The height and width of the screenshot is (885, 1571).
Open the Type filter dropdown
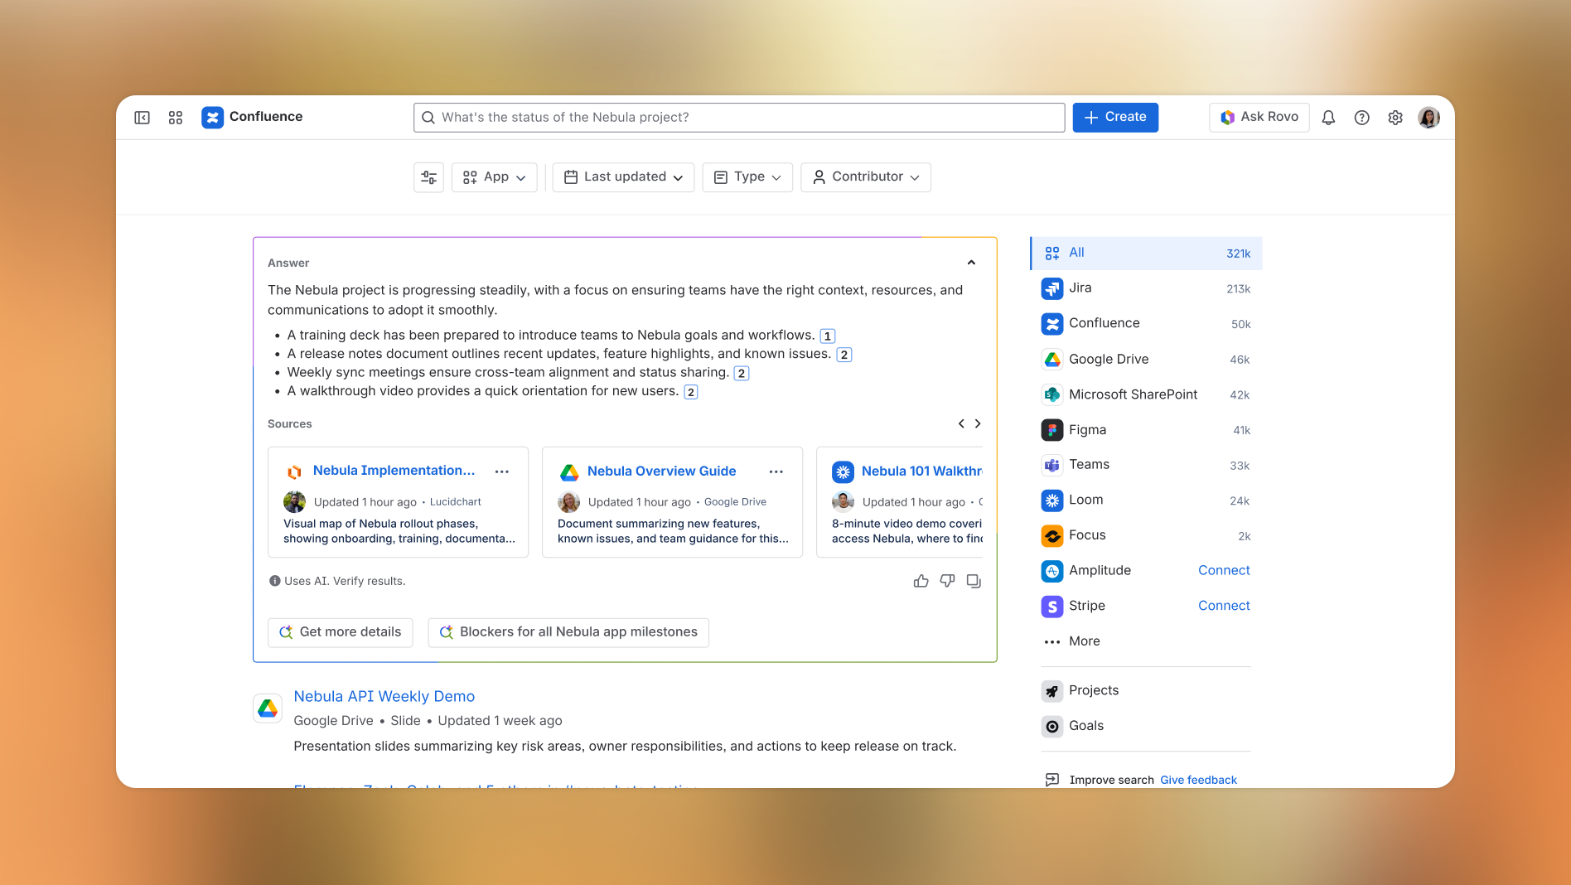pyautogui.click(x=747, y=177)
